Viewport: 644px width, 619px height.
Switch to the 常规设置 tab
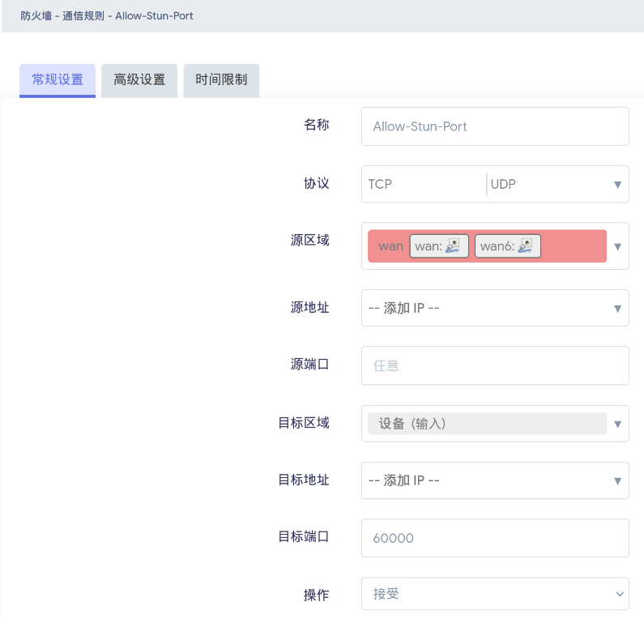58,80
